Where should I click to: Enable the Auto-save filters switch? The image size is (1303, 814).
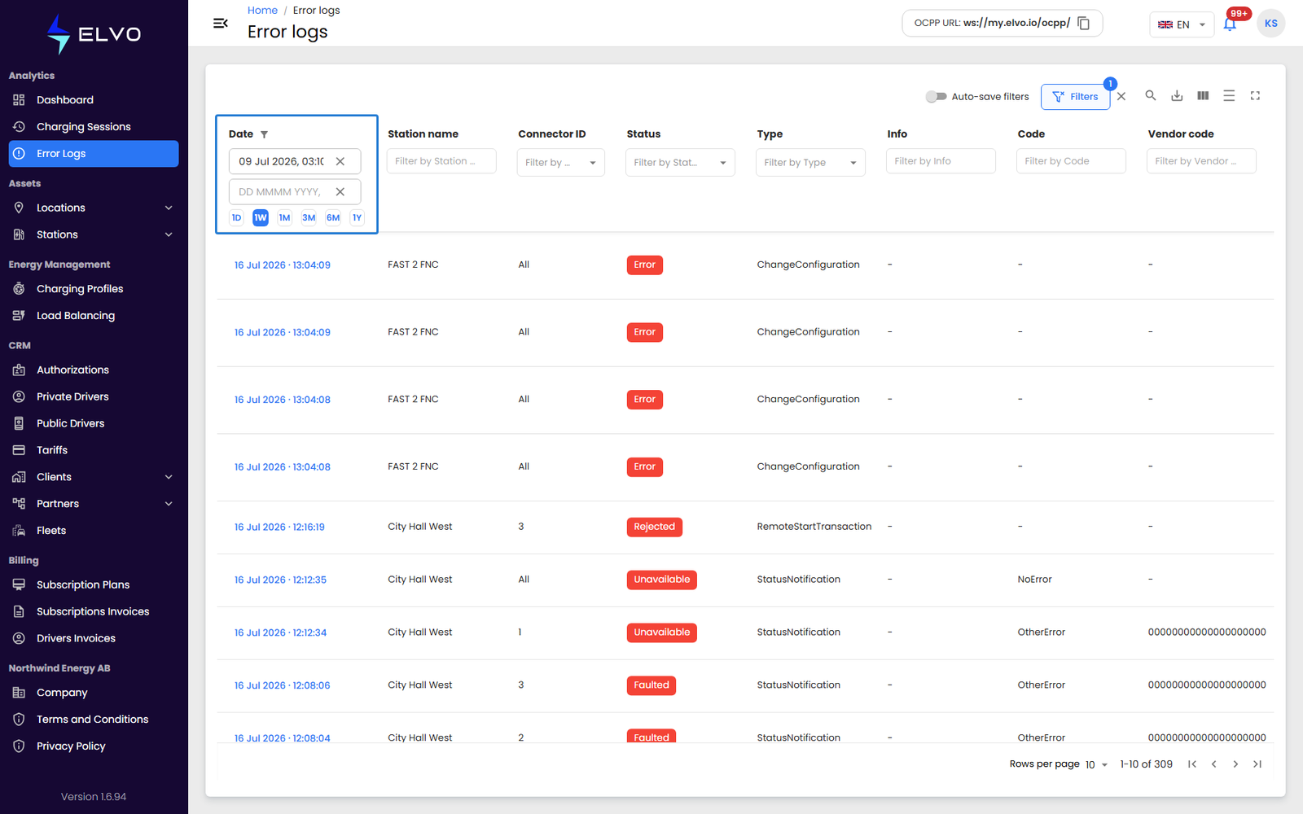click(x=936, y=96)
